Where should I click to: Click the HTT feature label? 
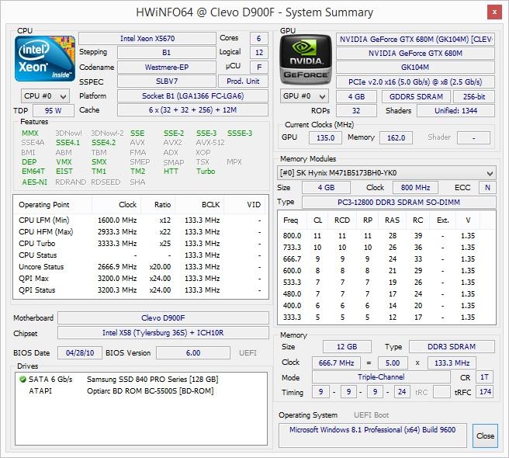(x=171, y=172)
